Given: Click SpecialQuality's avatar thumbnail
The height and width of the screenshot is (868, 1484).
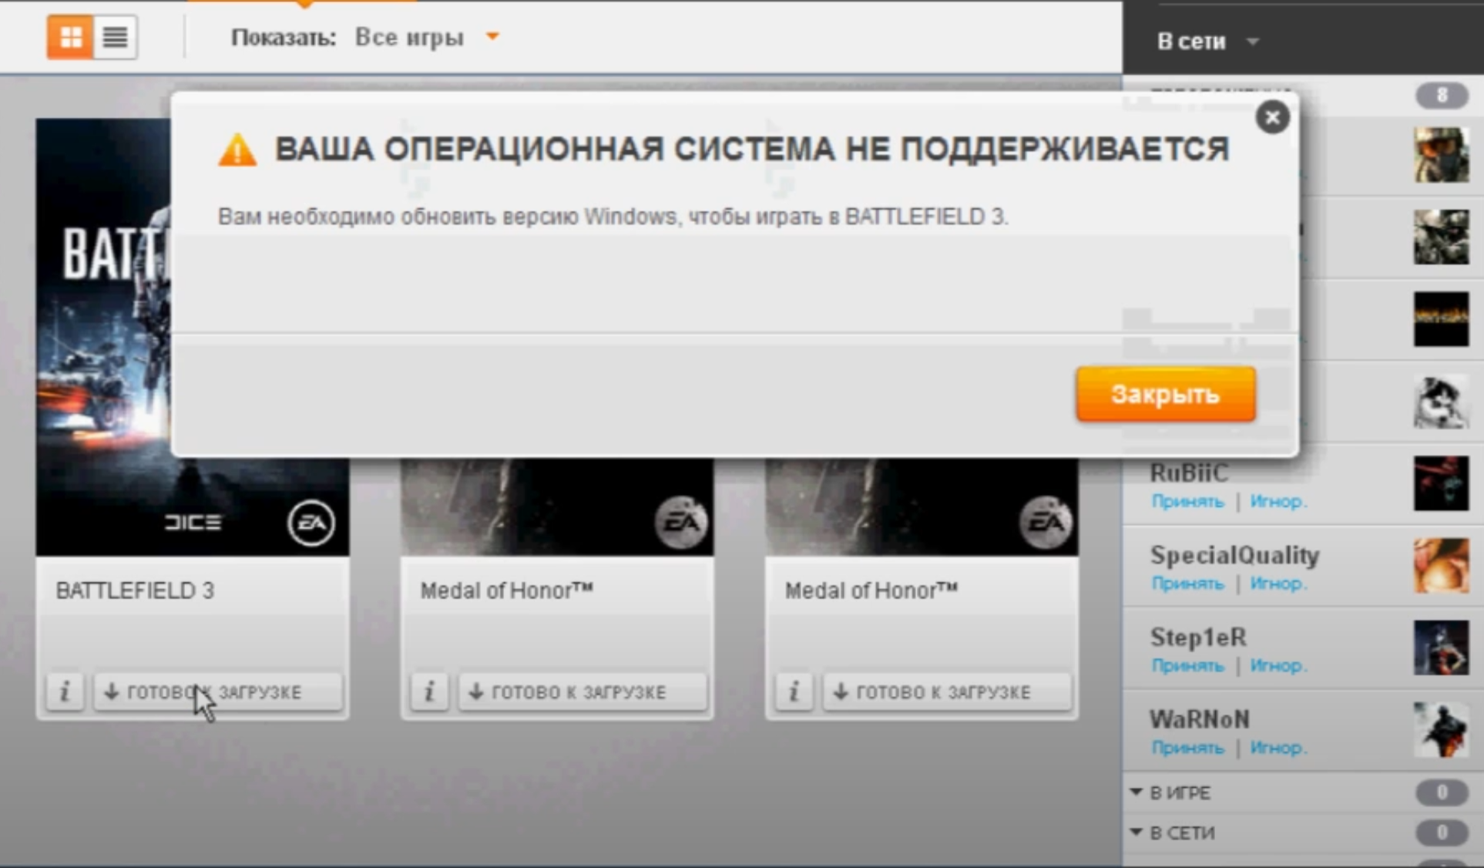Looking at the screenshot, I should coord(1440,566).
